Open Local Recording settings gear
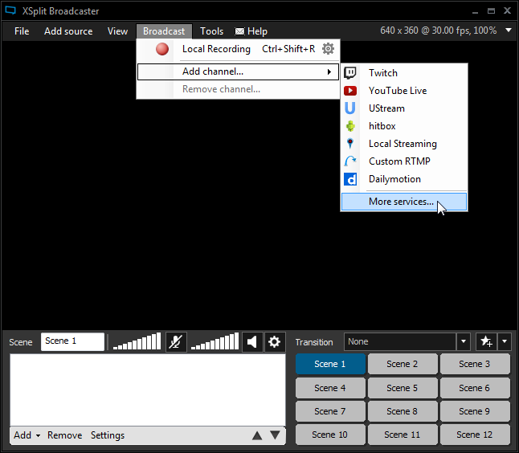This screenshot has height=453, width=519. tap(328, 49)
